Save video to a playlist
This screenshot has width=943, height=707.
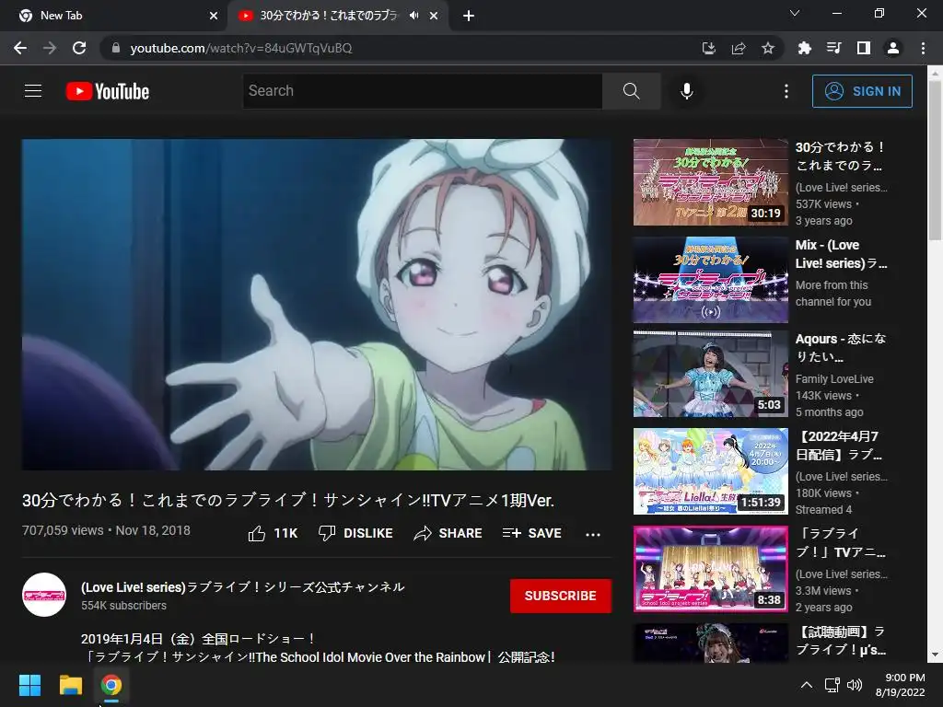pyautogui.click(x=531, y=533)
